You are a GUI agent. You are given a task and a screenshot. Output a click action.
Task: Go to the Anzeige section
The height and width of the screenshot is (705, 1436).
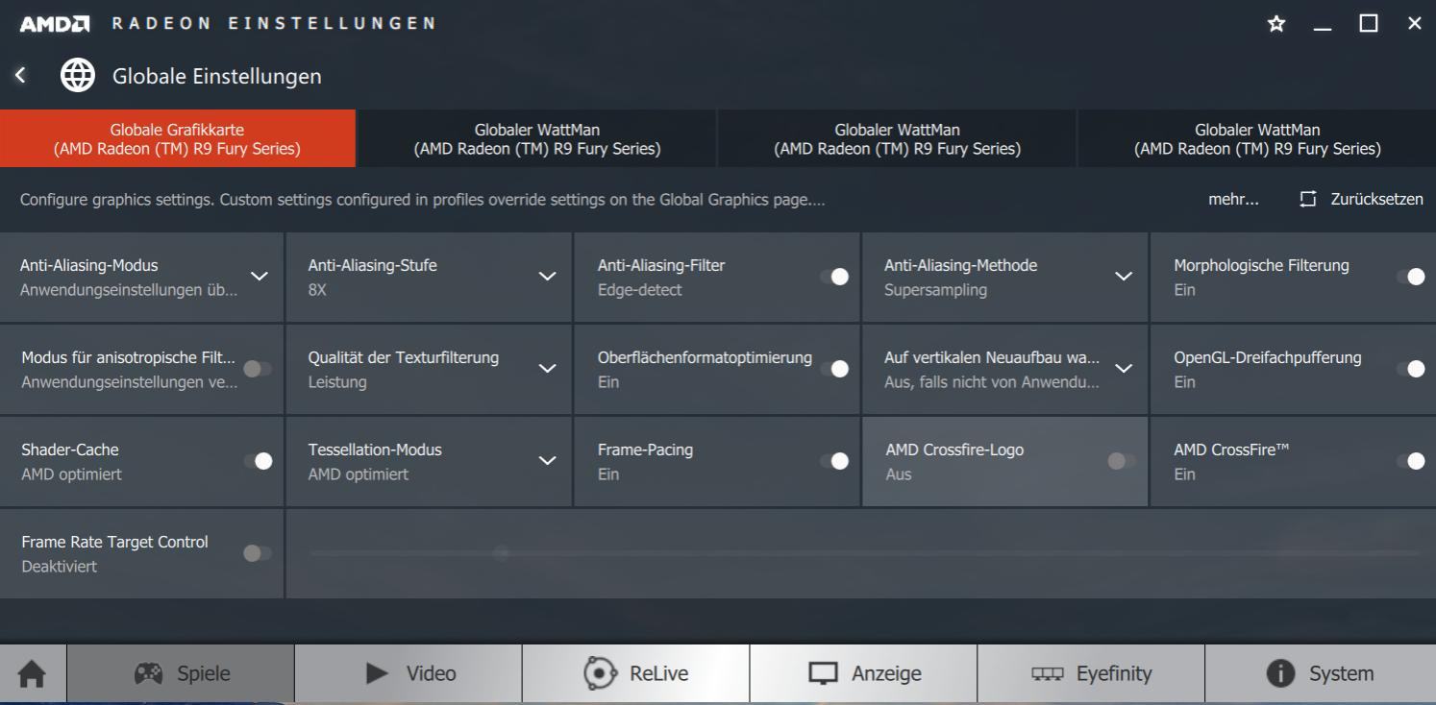tap(863, 673)
